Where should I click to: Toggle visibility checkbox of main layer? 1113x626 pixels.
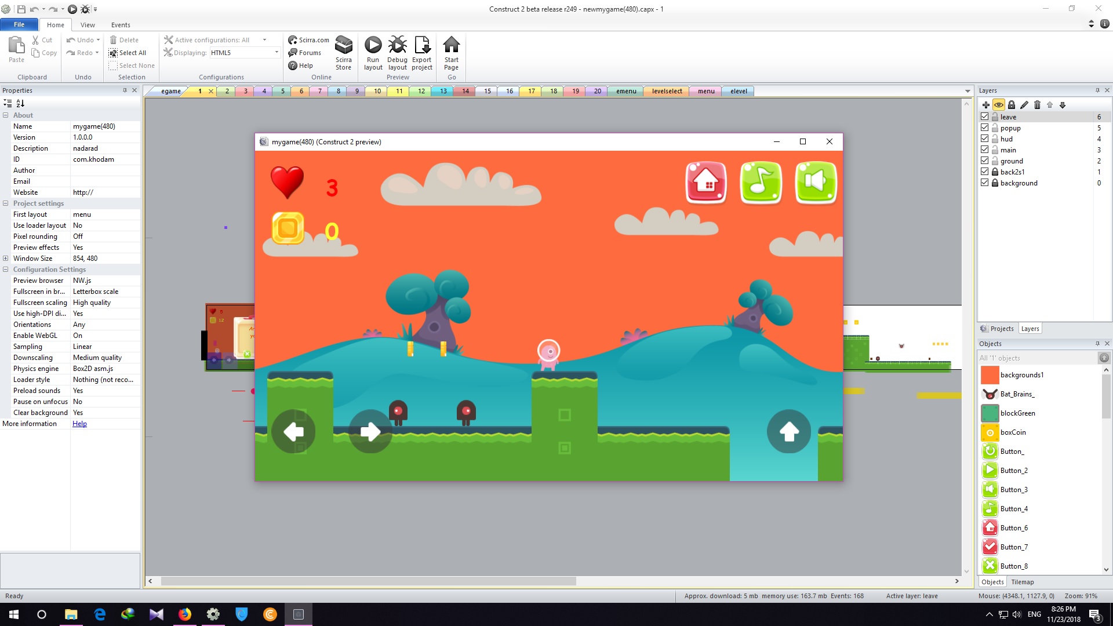984,150
